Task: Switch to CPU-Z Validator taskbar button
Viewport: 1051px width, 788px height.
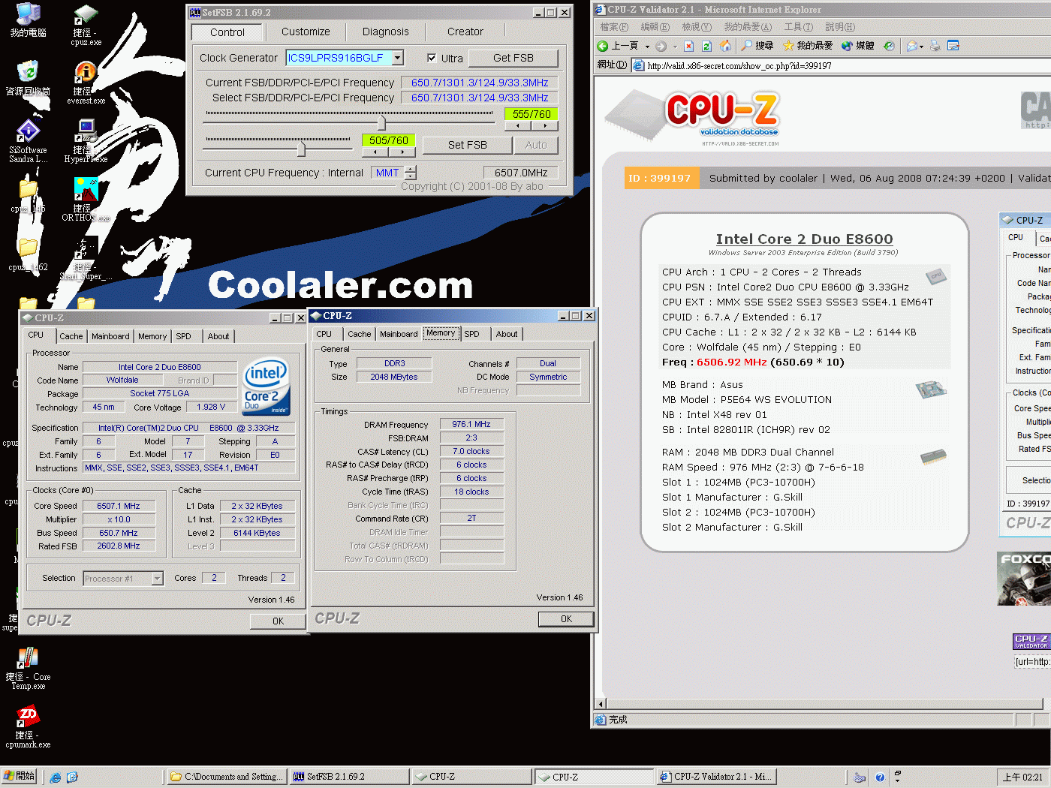Action: (716, 777)
